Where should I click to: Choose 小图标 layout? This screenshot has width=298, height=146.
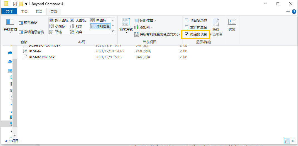(x=57, y=26)
